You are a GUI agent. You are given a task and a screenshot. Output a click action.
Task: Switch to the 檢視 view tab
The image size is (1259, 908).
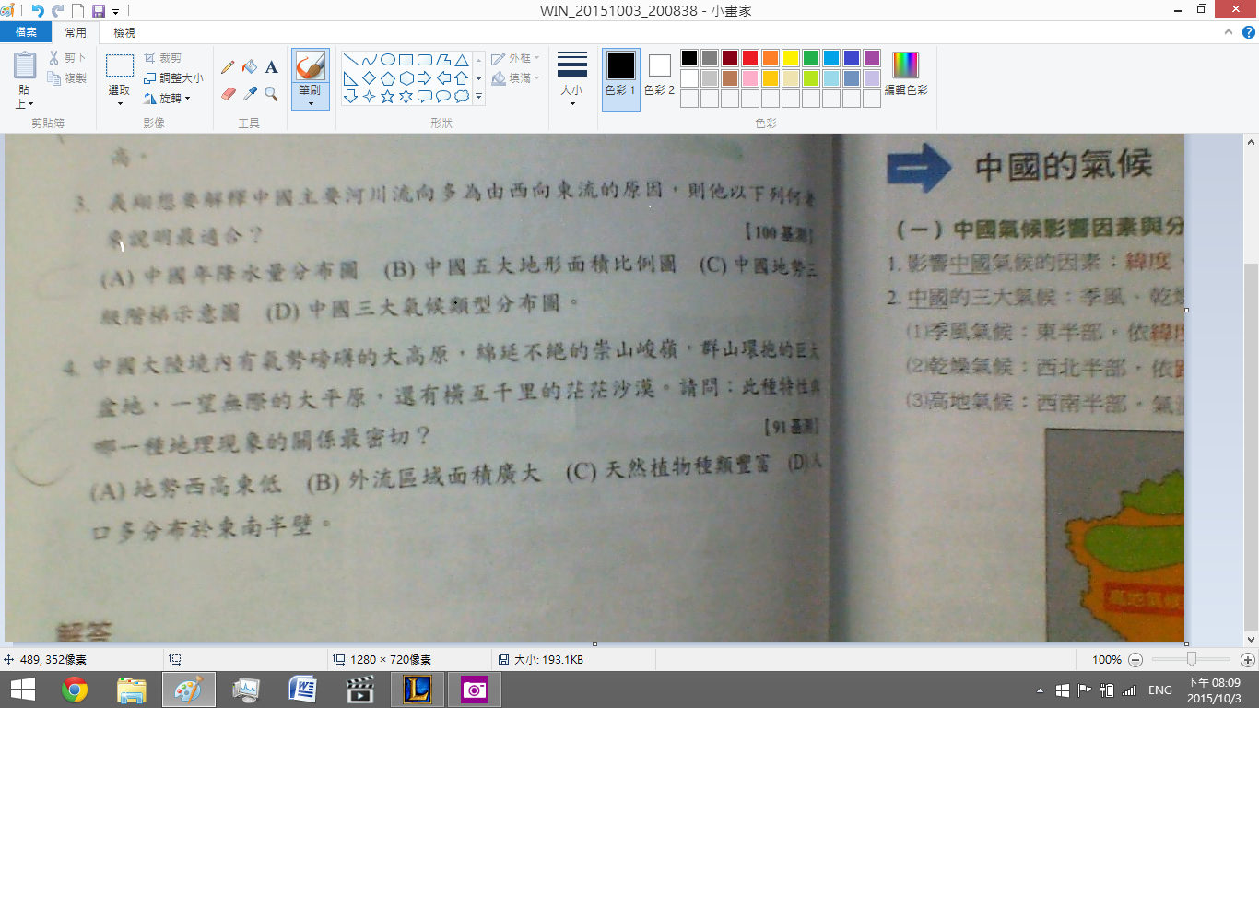pos(124,32)
